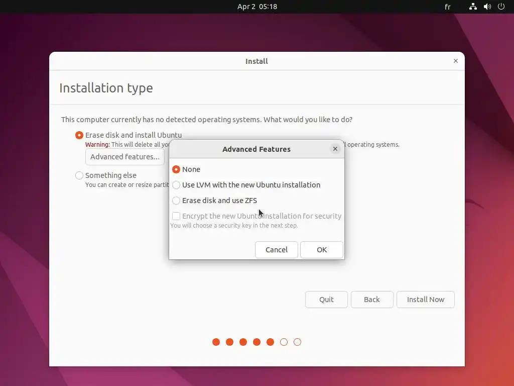
Task: Click the Warning: label text
Action: click(97, 144)
